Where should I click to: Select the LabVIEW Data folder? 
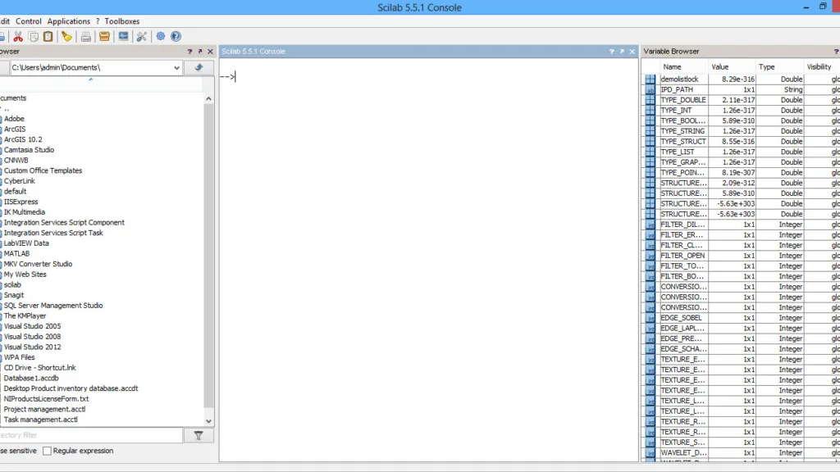[26, 243]
